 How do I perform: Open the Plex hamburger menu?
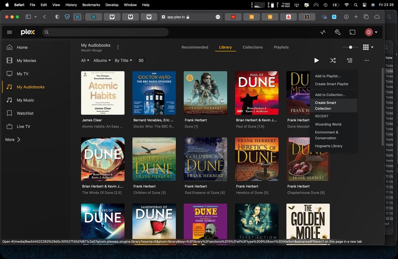pos(10,32)
